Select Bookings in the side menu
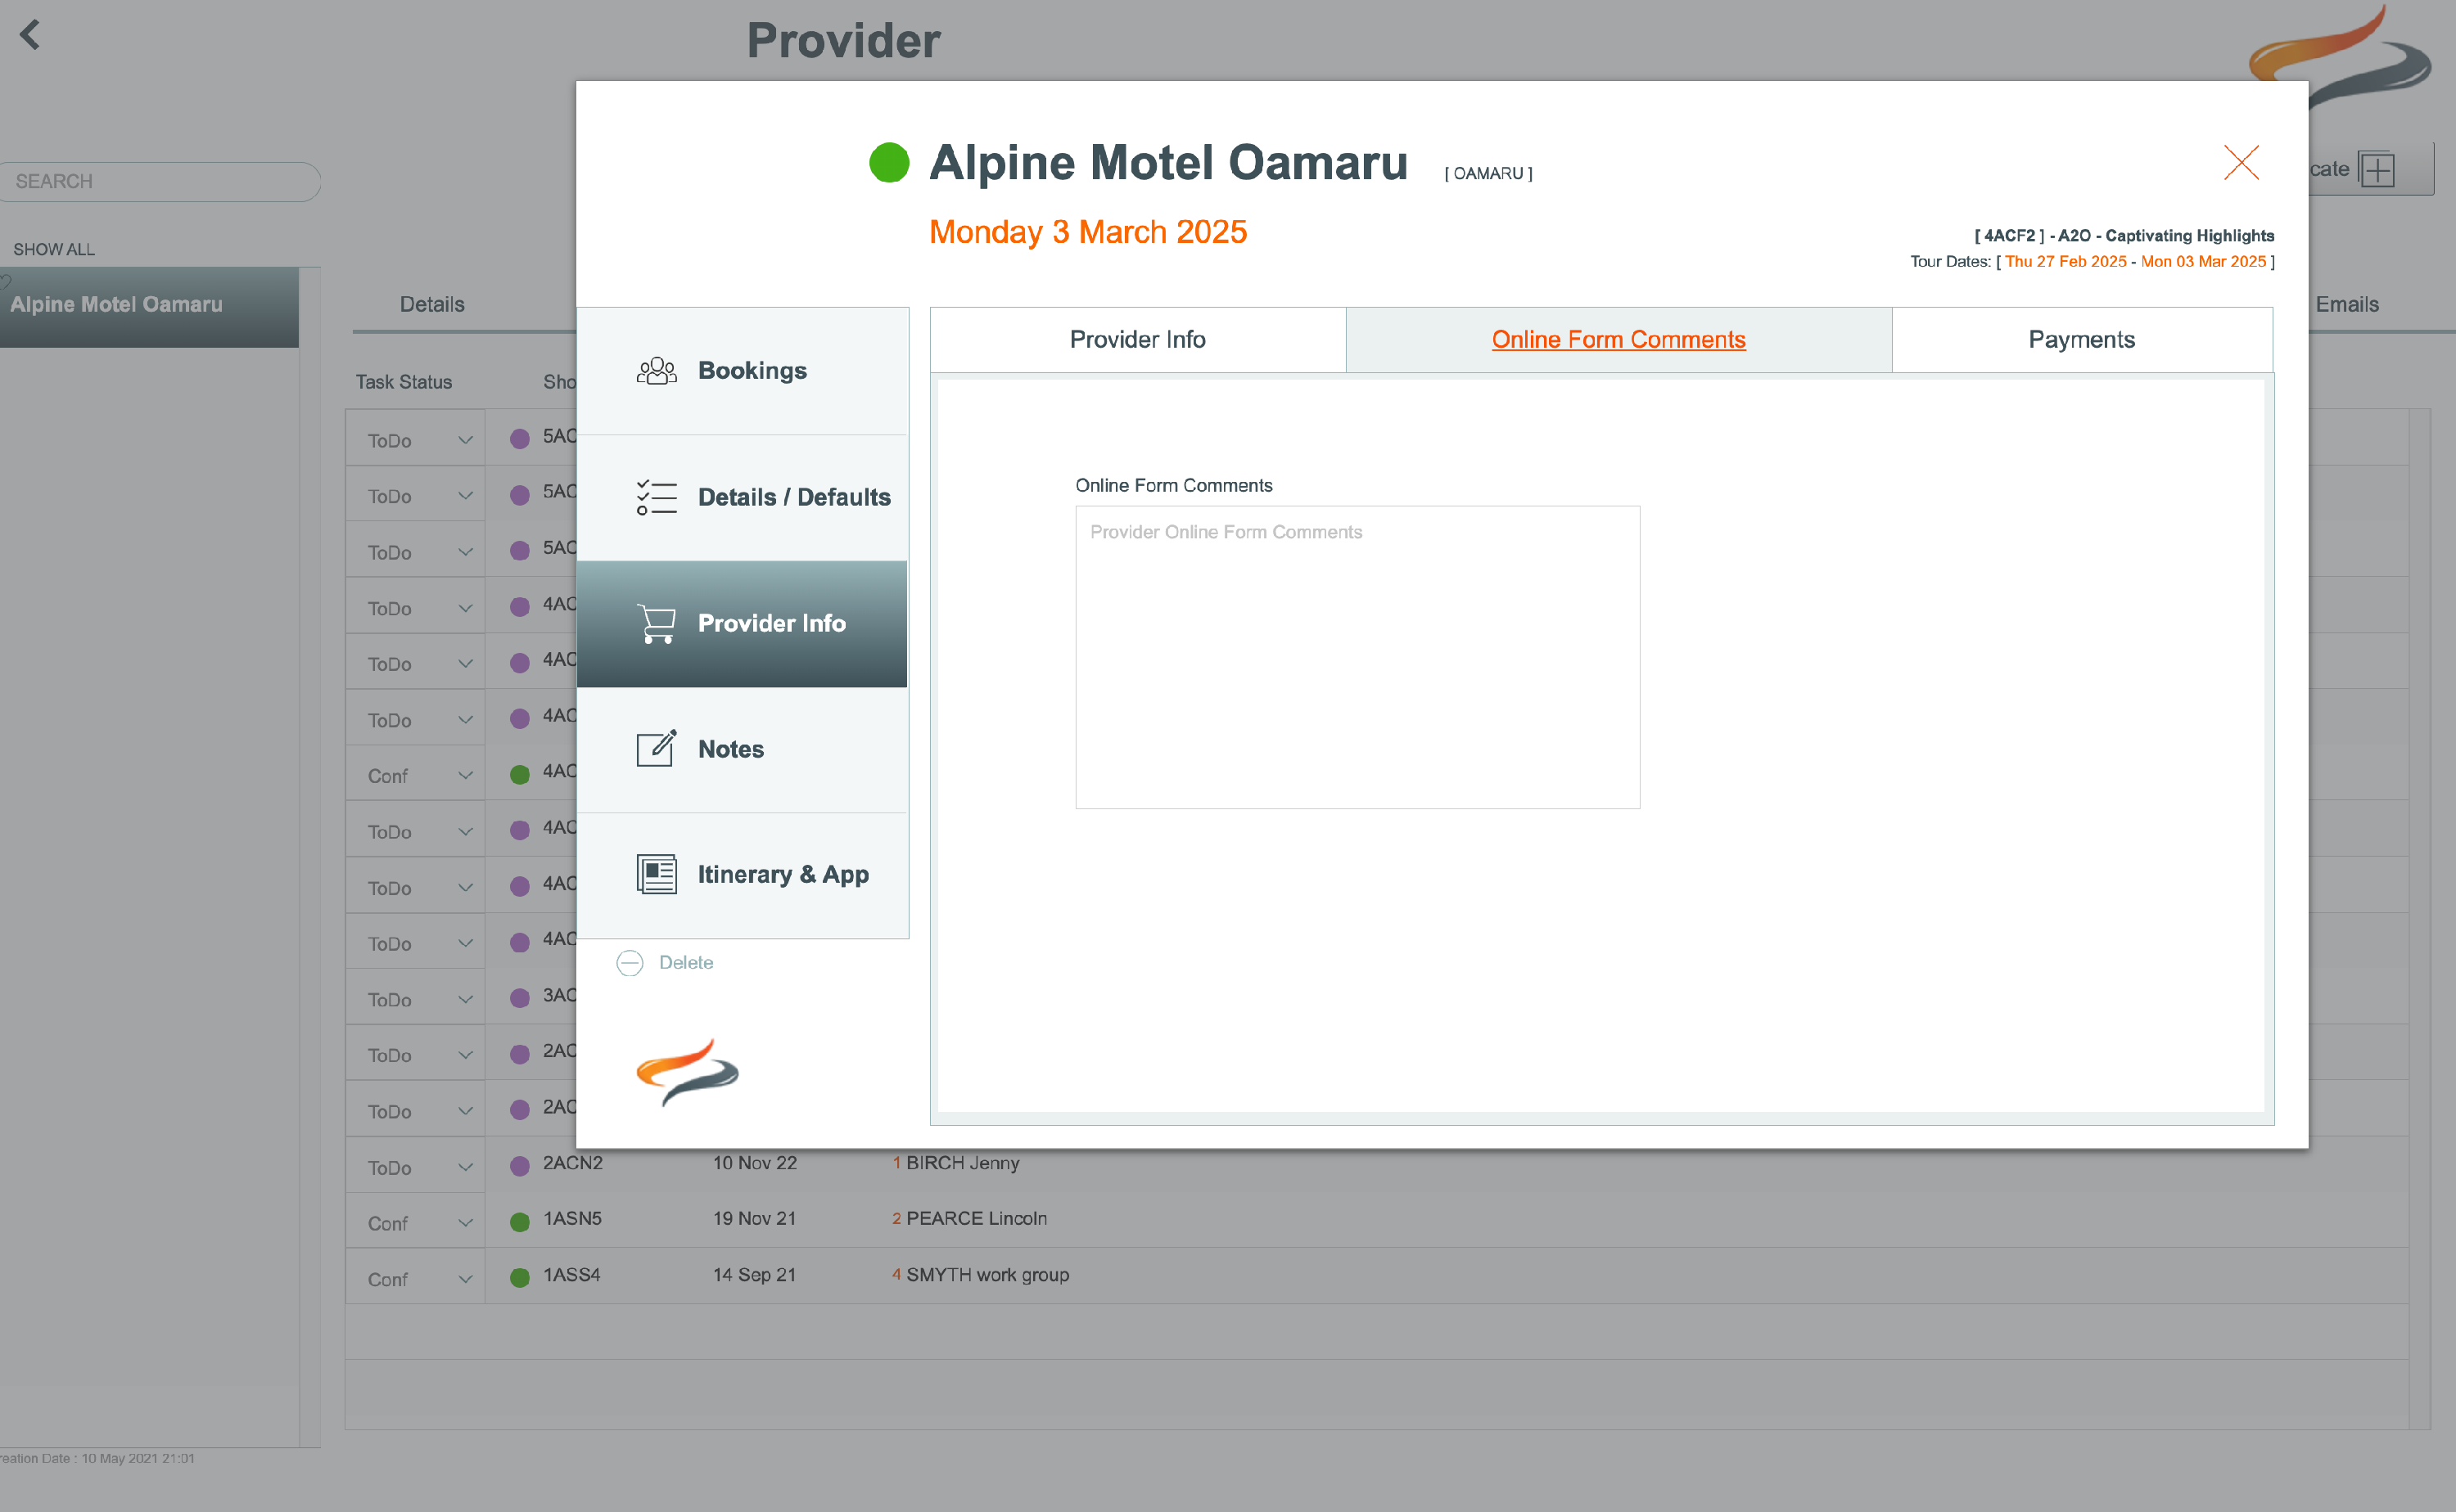 click(x=743, y=371)
